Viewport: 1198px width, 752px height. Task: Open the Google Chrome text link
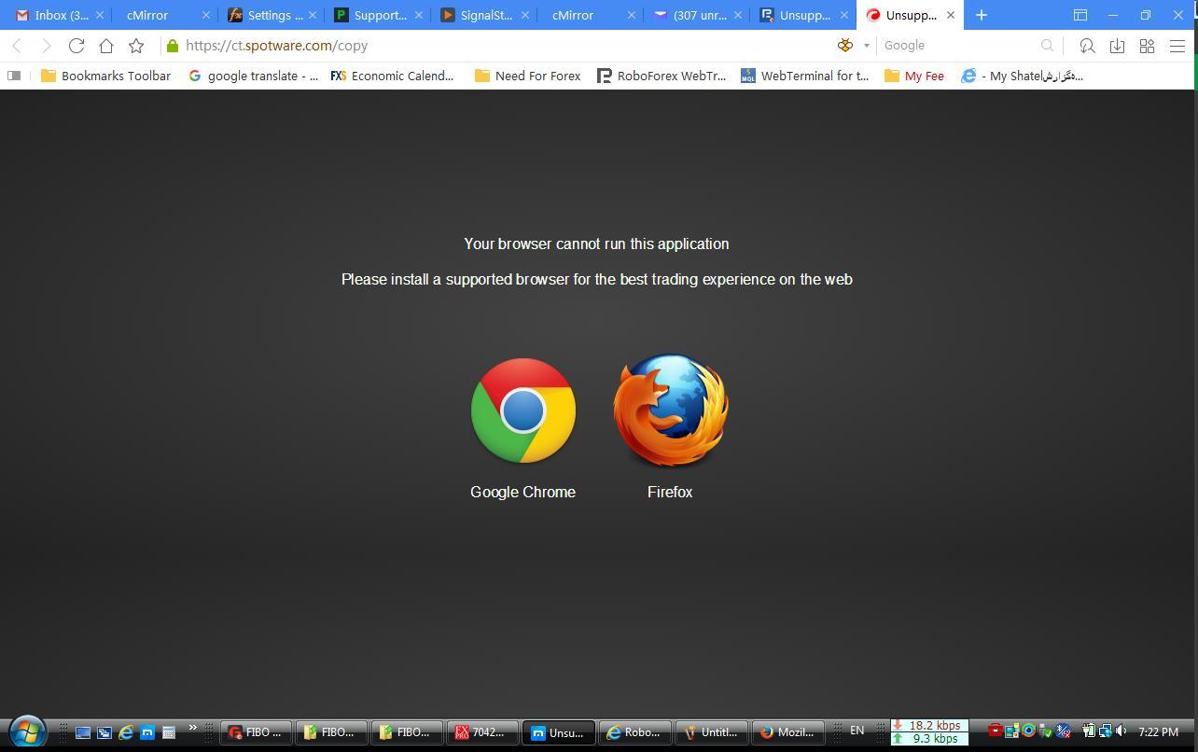522,492
